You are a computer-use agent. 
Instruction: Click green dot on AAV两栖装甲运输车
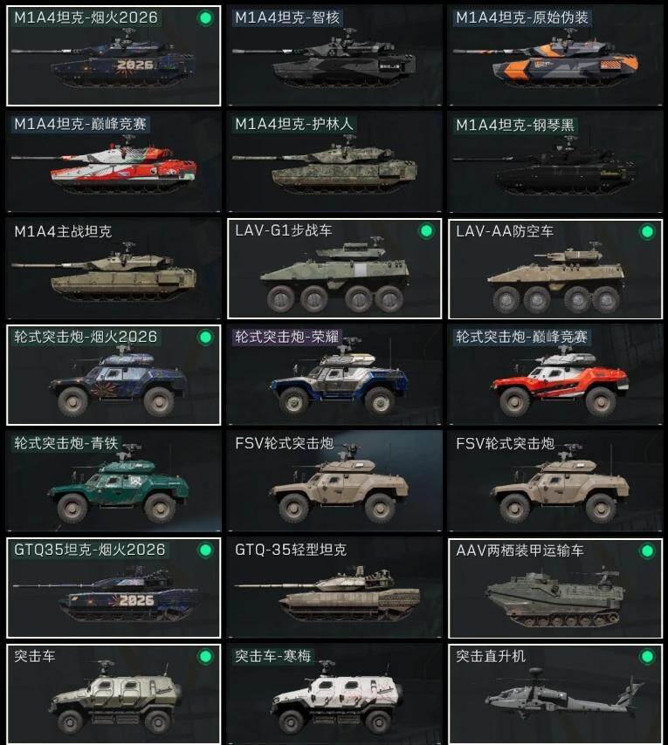click(647, 550)
